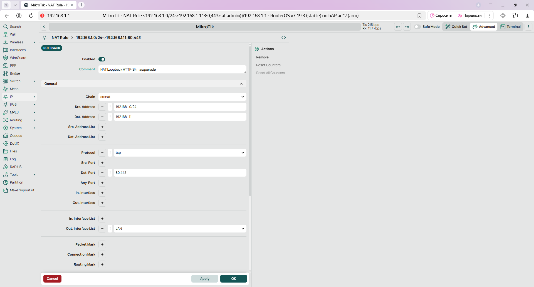Switch to Advanced mode
The height and width of the screenshot is (287, 534).
(x=484, y=27)
